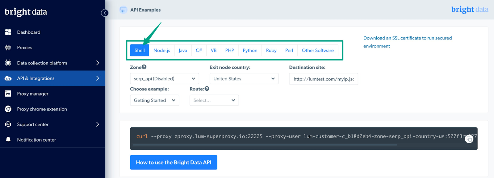494x178 pixels.
Task: Click the Dashboard grid icon
Action: coord(8,32)
